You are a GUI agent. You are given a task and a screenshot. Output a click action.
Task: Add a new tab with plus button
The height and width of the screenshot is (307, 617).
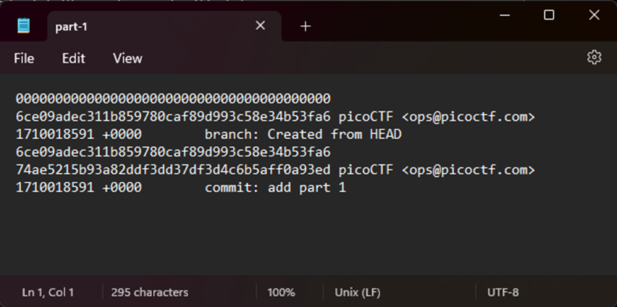pyautogui.click(x=306, y=26)
